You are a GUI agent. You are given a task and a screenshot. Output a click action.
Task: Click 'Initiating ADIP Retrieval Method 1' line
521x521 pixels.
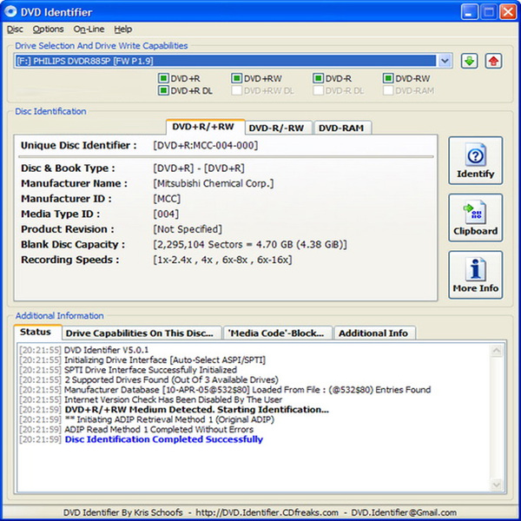click(169, 419)
